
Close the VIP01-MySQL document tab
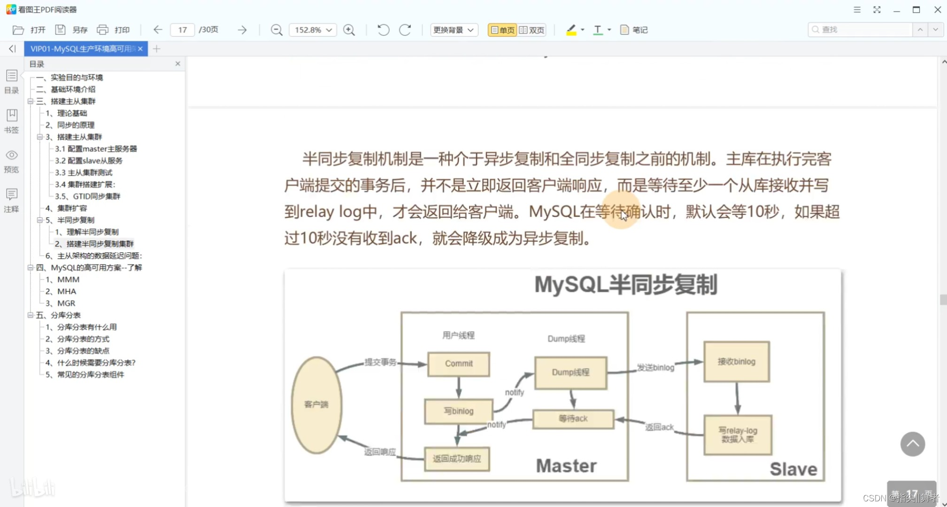(x=140, y=49)
